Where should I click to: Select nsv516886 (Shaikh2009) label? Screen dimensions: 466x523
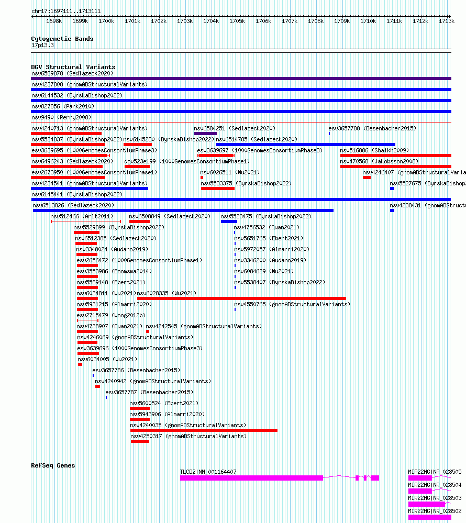[374, 150]
